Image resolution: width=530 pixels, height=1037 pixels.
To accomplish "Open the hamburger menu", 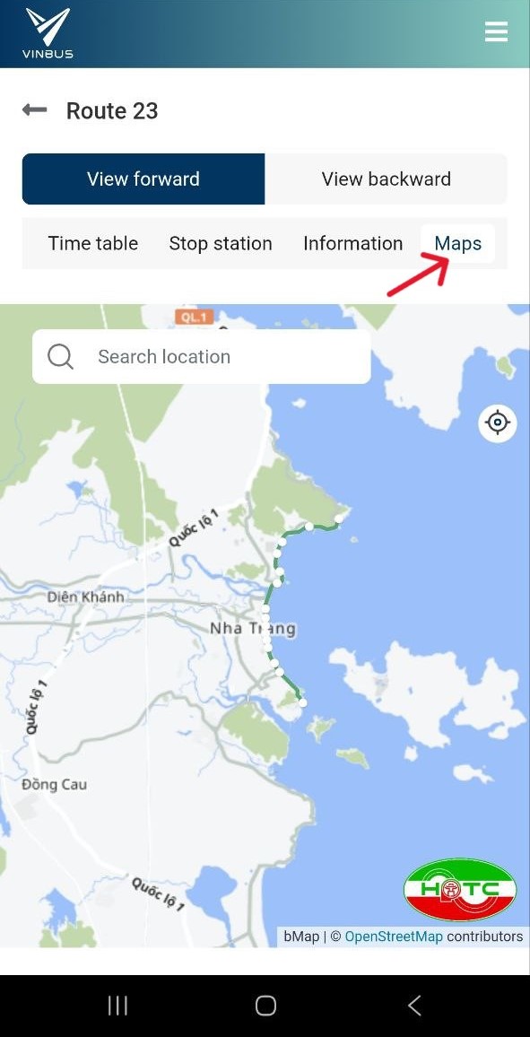I will click(x=496, y=31).
